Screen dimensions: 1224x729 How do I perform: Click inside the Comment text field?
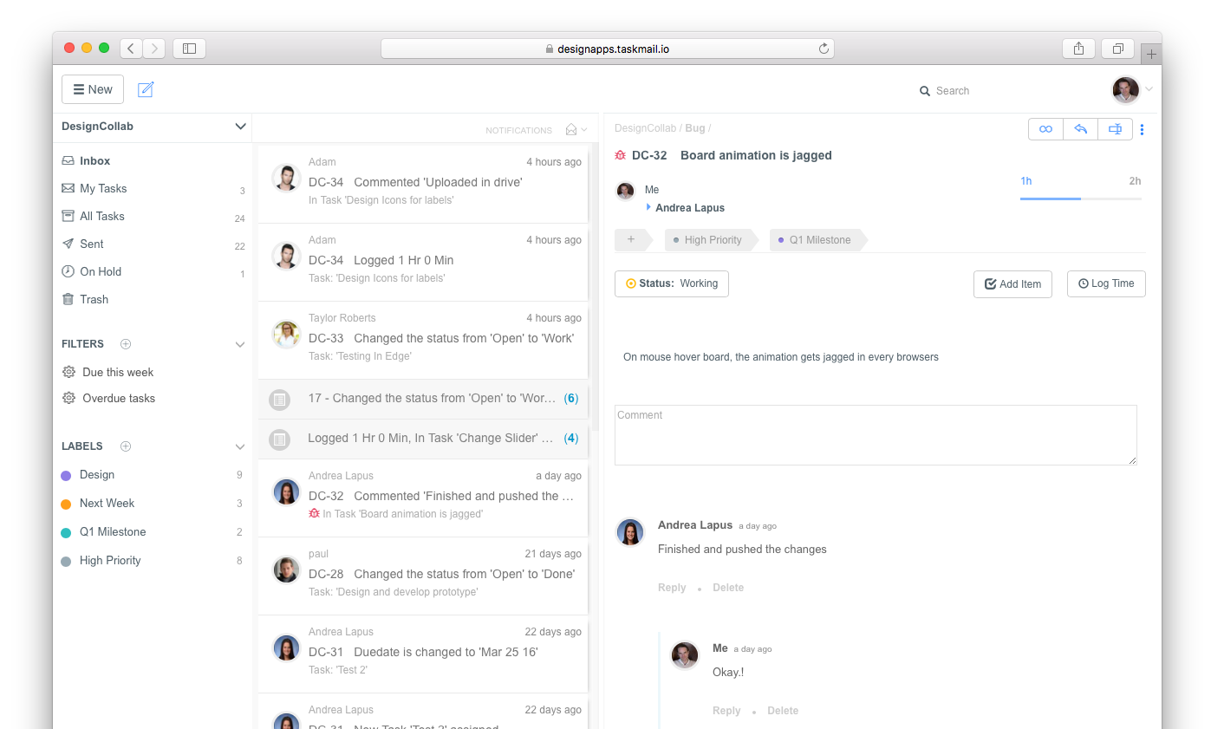coord(876,433)
